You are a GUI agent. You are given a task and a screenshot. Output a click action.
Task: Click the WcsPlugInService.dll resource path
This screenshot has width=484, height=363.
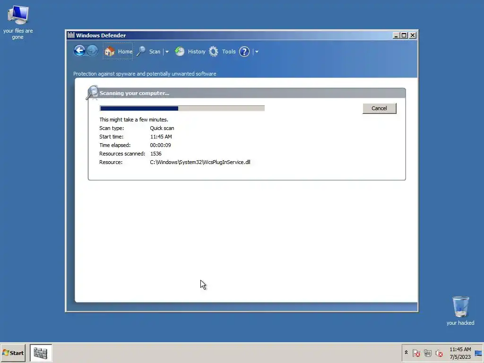pyautogui.click(x=200, y=162)
